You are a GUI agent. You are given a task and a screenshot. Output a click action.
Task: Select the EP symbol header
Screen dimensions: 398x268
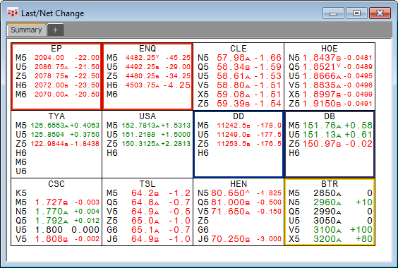[x=56, y=49]
